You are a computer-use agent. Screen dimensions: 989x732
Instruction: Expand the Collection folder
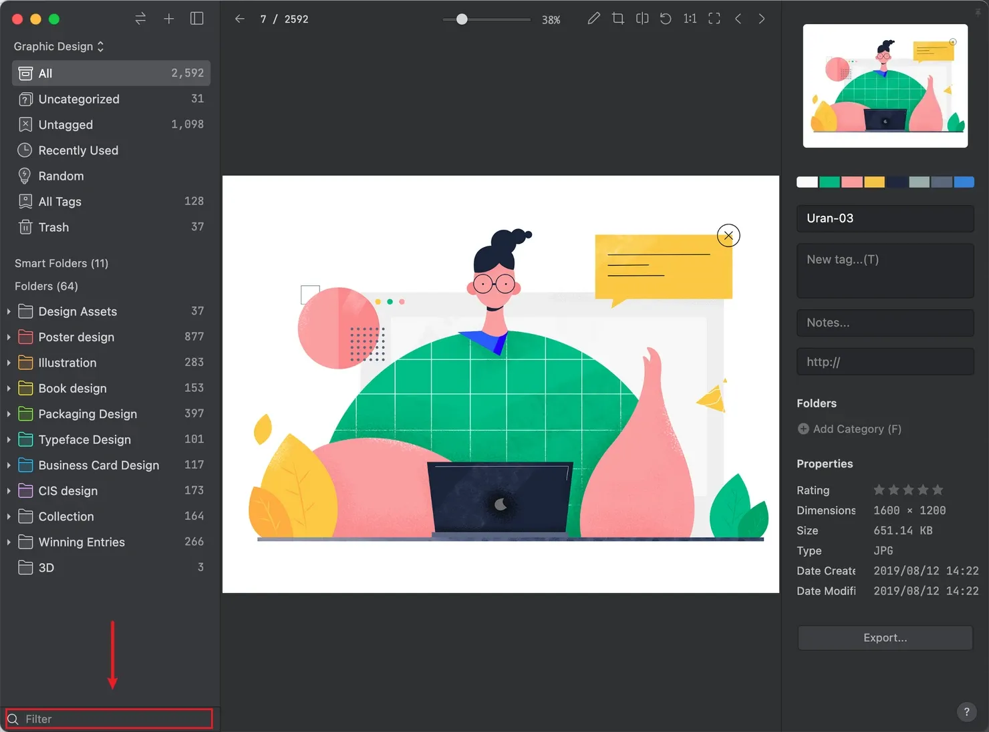(8, 516)
